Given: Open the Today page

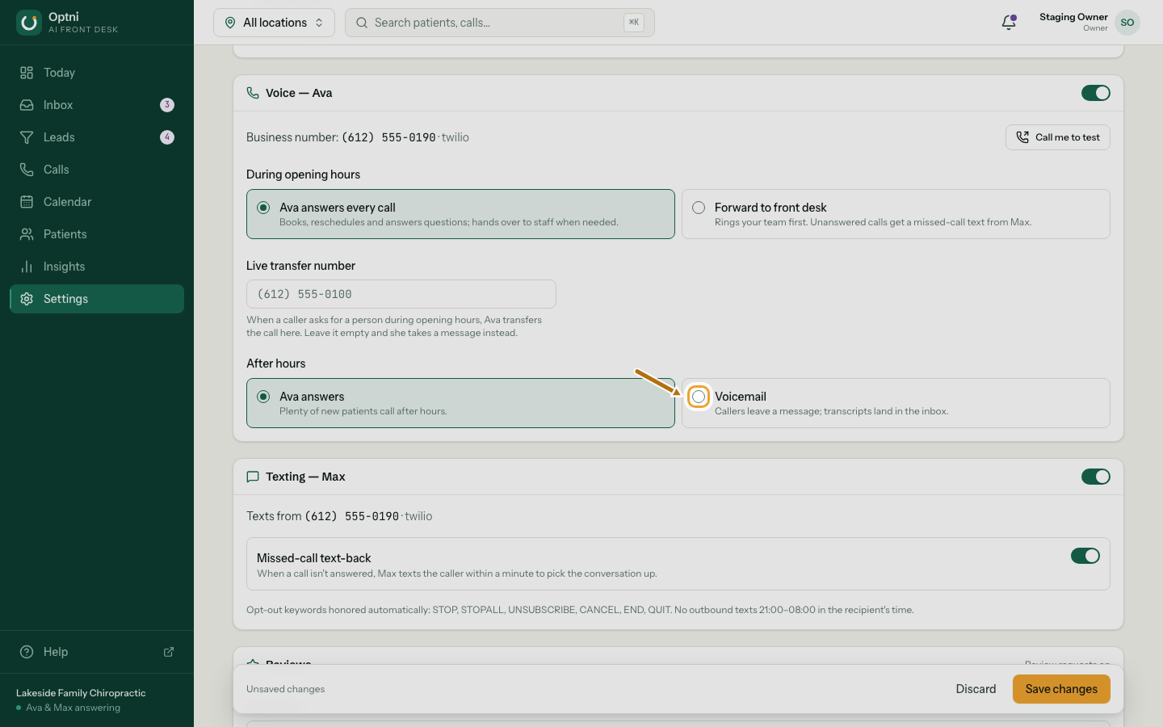Looking at the screenshot, I should 97,73.
